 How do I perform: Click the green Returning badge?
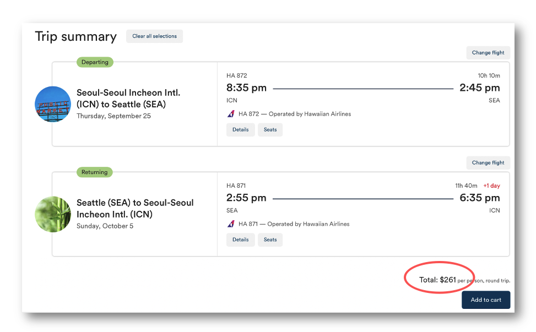(94, 172)
